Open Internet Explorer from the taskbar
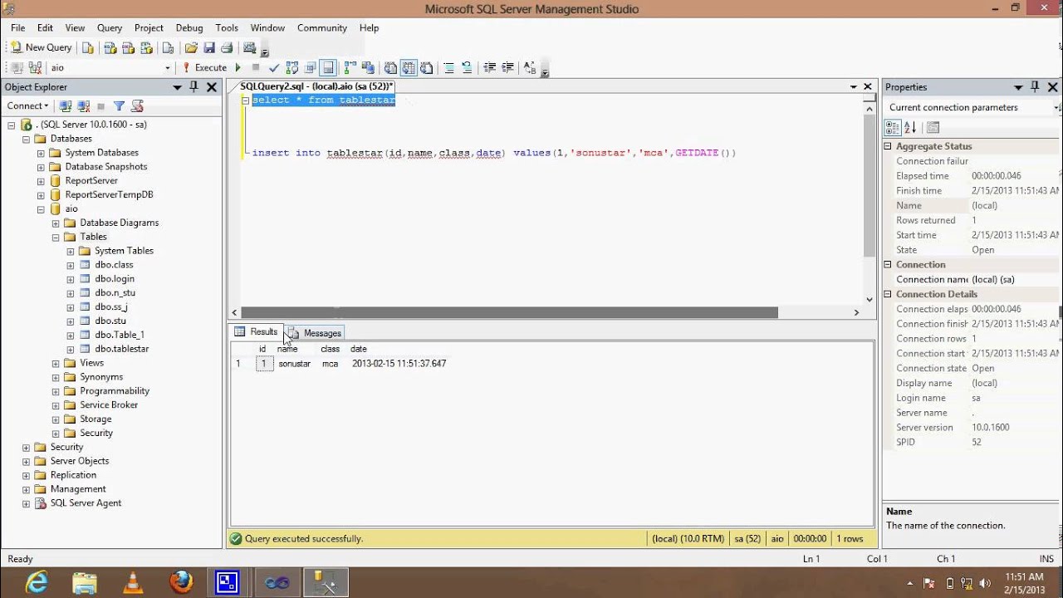 click(37, 582)
